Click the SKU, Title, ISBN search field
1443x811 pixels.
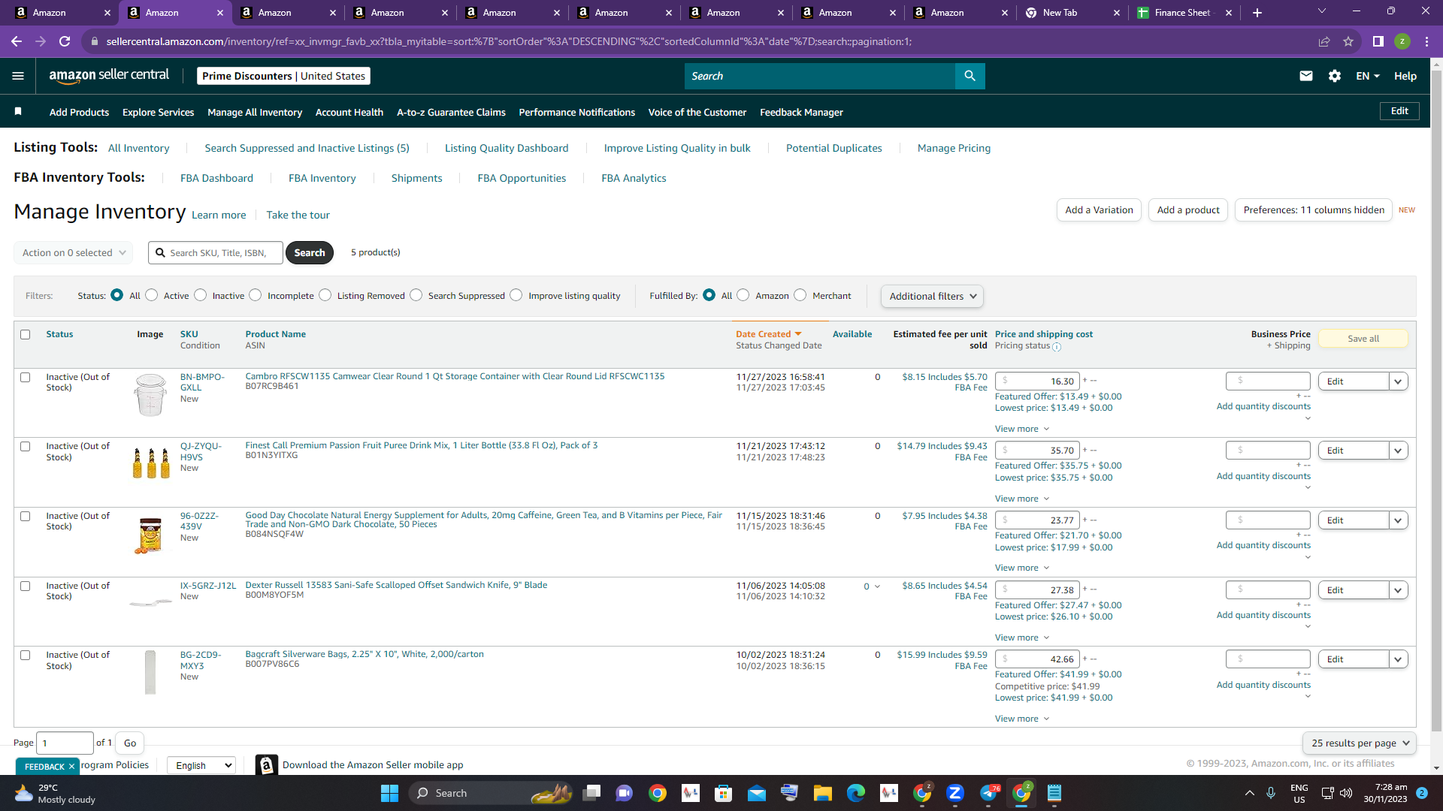tap(216, 253)
